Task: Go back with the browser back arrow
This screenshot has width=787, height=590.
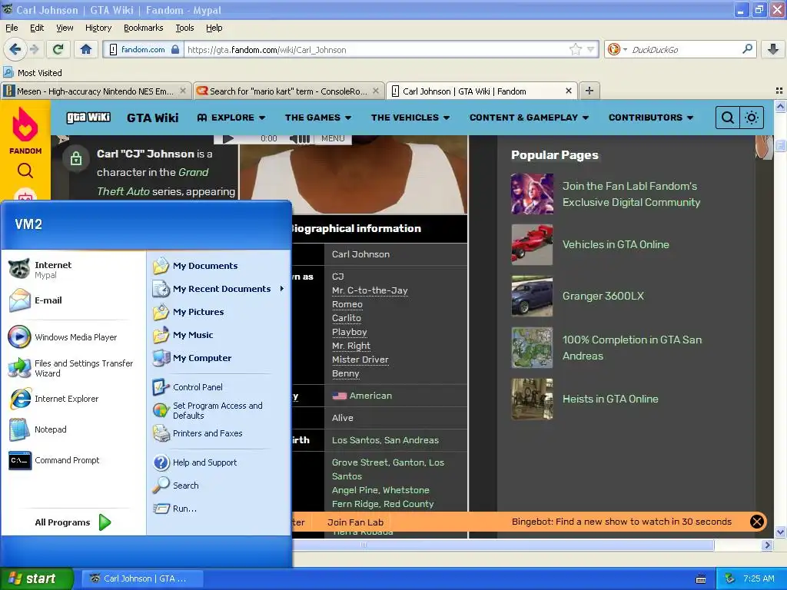Action: click(x=15, y=49)
